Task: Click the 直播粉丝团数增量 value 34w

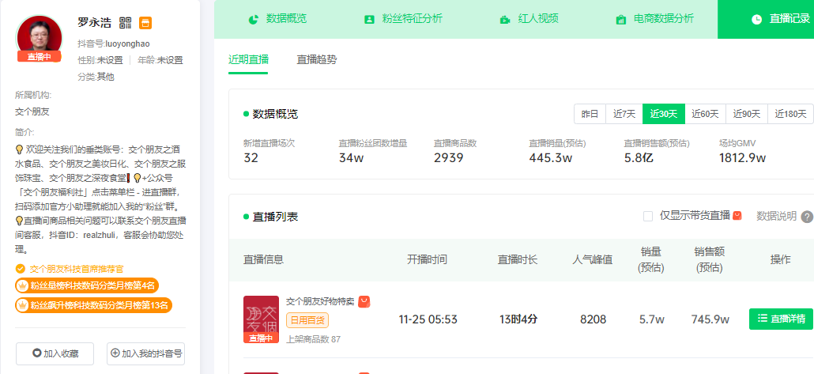Action: click(352, 158)
